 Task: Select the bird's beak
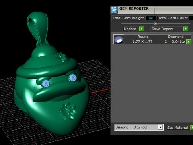pyautogui.click(x=59, y=91)
